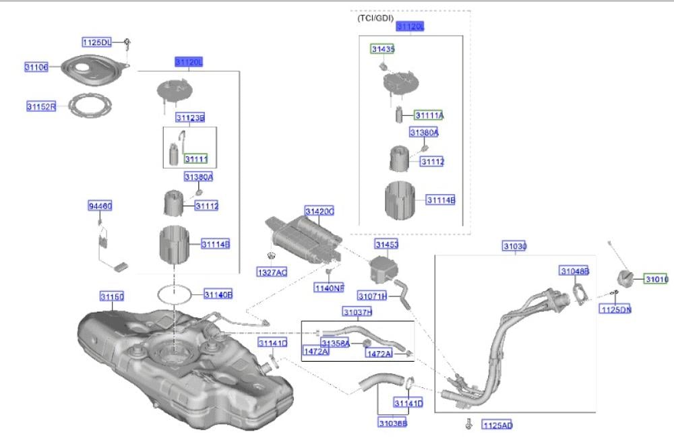Select the 1125AD label at bottom
This screenshot has width=674, height=444.
pyautogui.click(x=497, y=425)
